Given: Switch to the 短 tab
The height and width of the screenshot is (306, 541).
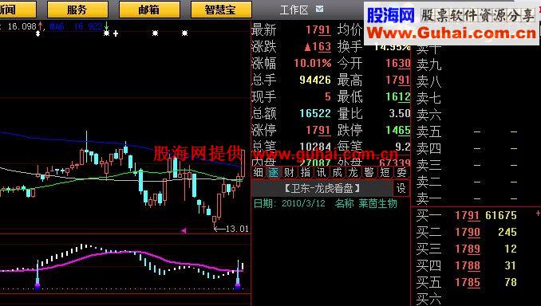Looking at the screenshot, I should (x=385, y=172).
